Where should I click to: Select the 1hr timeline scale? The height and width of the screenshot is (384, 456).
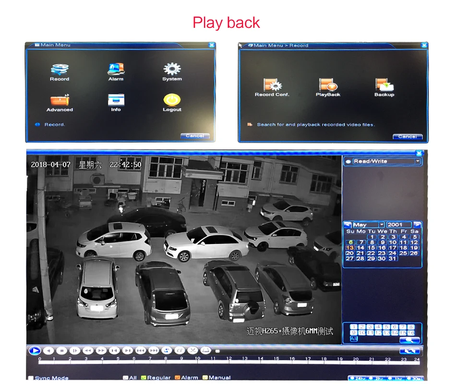click(396, 378)
